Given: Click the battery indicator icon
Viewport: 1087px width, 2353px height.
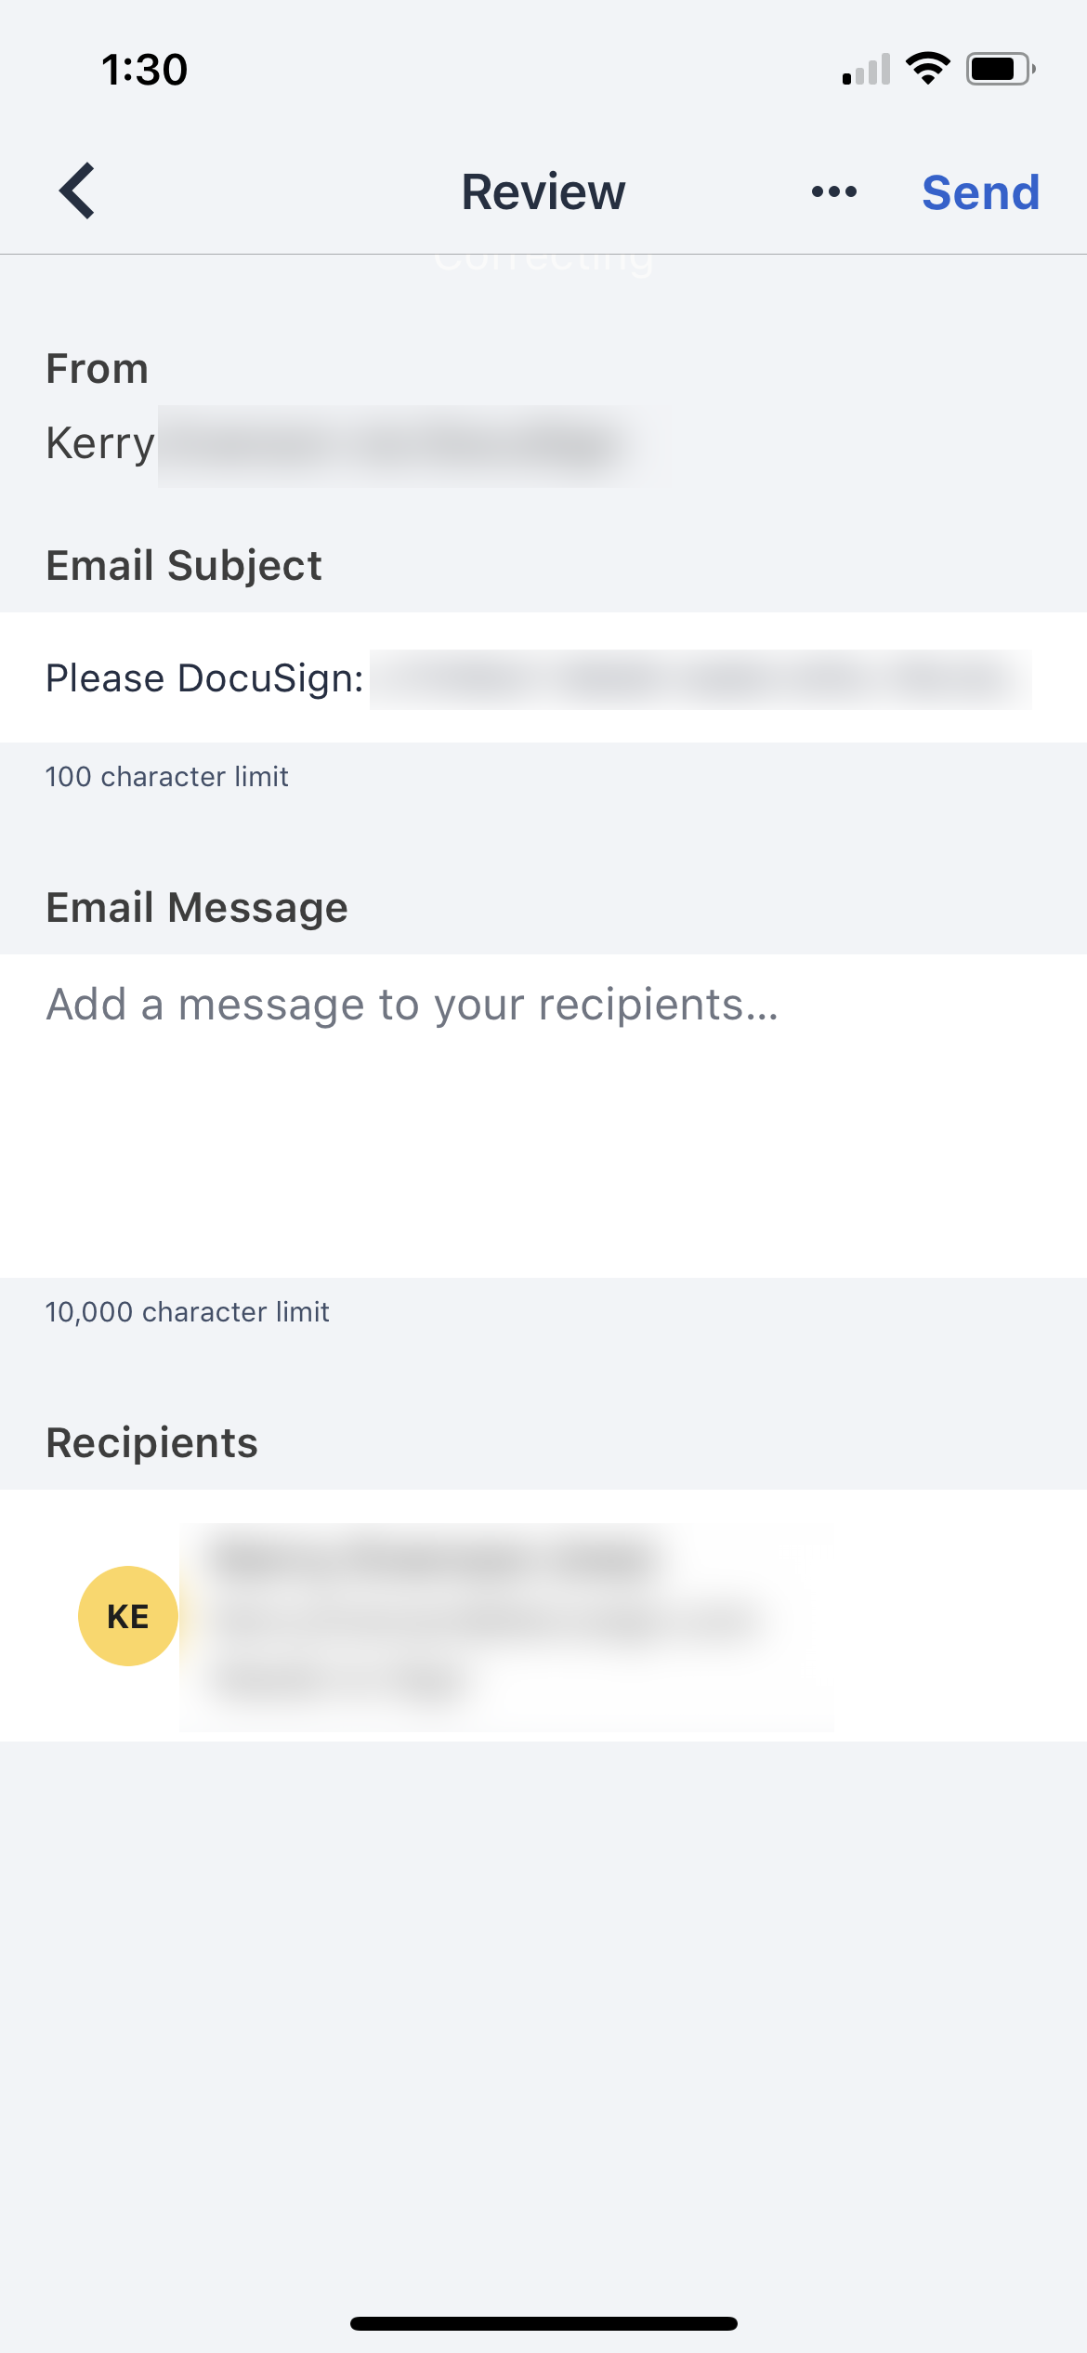Looking at the screenshot, I should (1000, 69).
